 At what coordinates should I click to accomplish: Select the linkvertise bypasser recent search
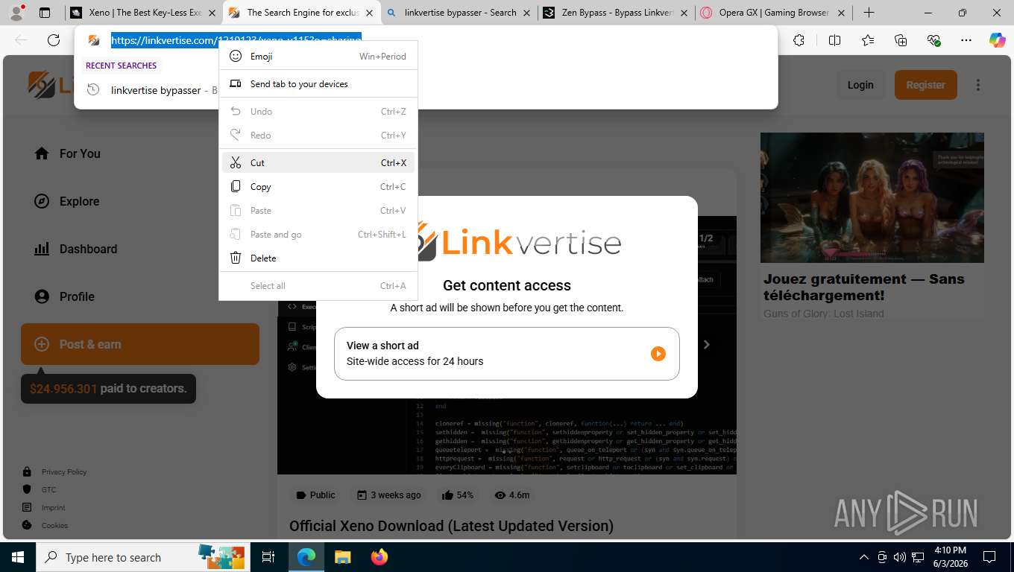click(156, 90)
